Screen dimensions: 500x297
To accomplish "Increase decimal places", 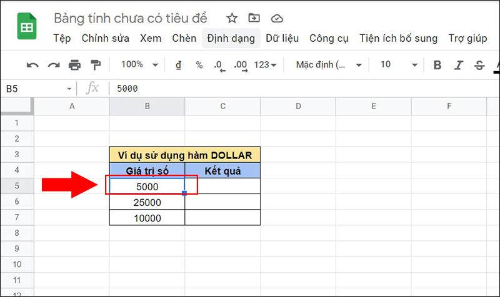I will 241,66.
